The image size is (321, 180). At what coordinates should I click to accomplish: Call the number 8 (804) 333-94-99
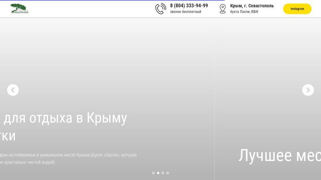(x=189, y=6)
